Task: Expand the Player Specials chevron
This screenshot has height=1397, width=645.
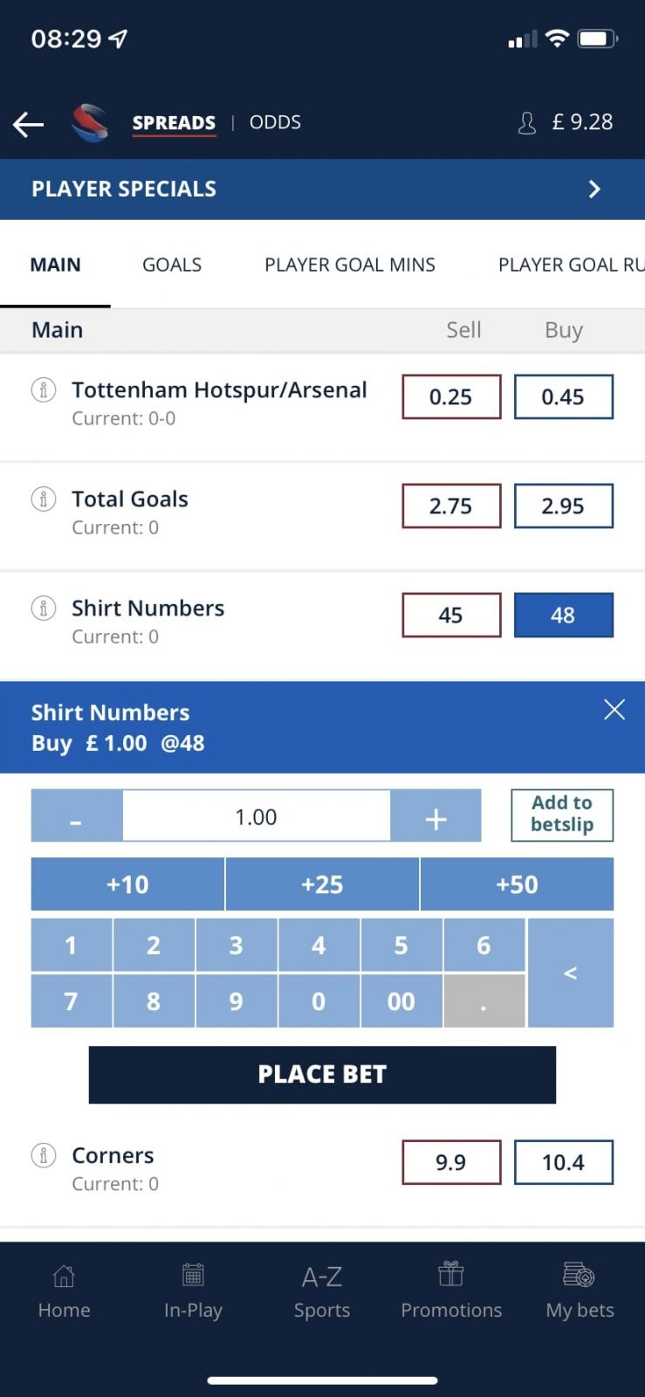Action: [594, 189]
